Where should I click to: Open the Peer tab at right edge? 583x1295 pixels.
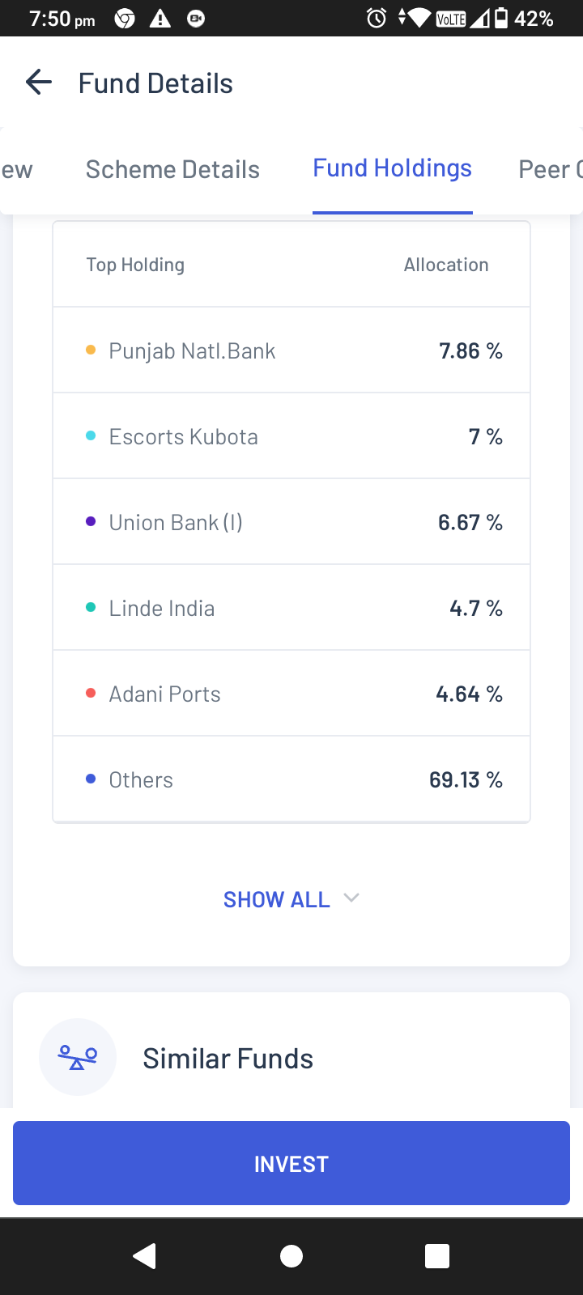(x=549, y=169)
